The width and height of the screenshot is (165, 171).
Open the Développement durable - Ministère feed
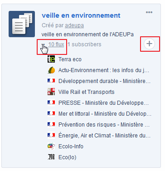104,81
